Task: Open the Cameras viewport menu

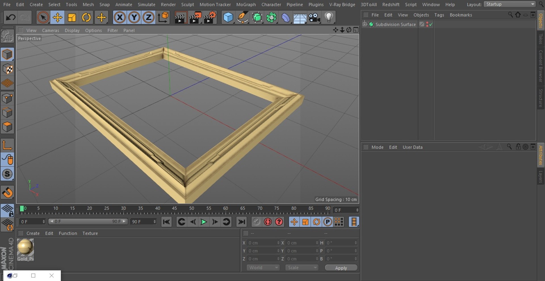Action: pos(51,30)
